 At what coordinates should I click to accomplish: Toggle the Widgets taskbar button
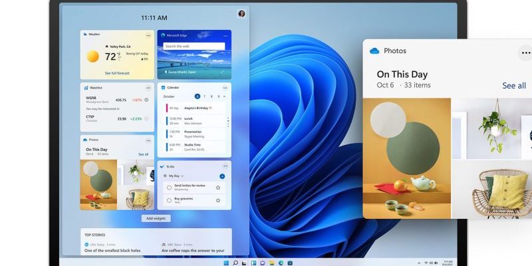click(253, 263)
